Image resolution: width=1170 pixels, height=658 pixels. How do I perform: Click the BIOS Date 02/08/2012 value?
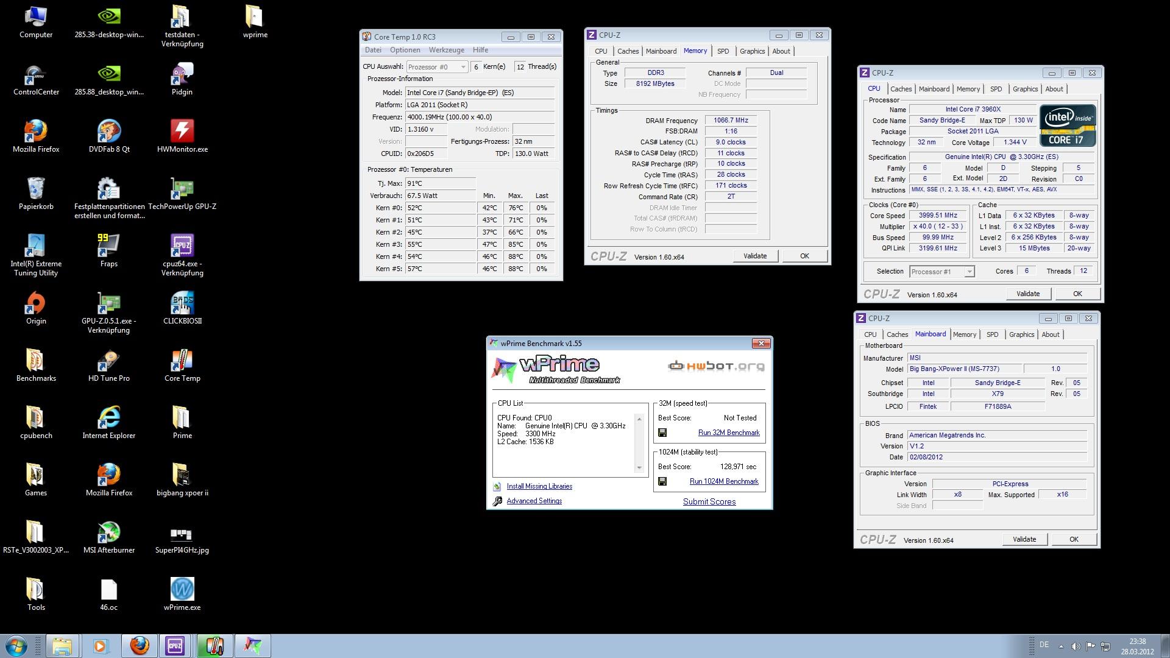click(997, 457)
